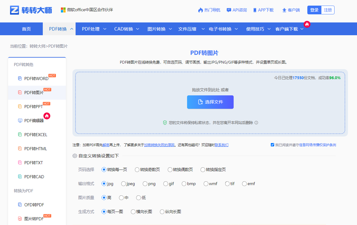The height and width of the screenshot is (225, 357).
Task: Select 横向长图 generation mode
Action: 133,212
